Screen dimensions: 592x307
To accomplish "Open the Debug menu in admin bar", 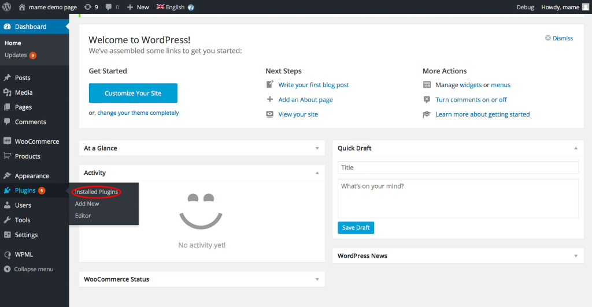I will [x=525, y=7].
